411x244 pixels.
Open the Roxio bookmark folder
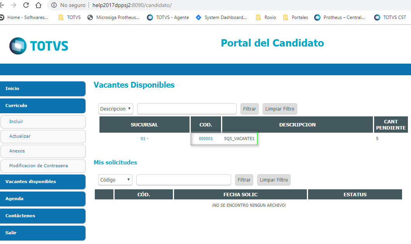(266, 17)
